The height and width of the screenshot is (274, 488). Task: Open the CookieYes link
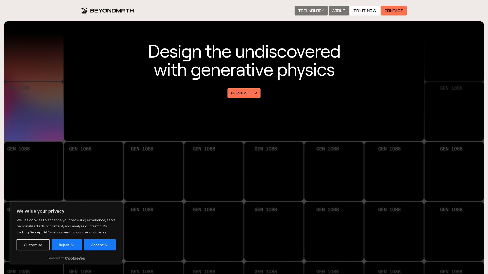pyautogui.click(x=75, y=258)
